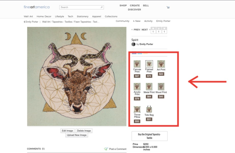Click the $79 Acrylic Print price tag

[x=137, y=99]
